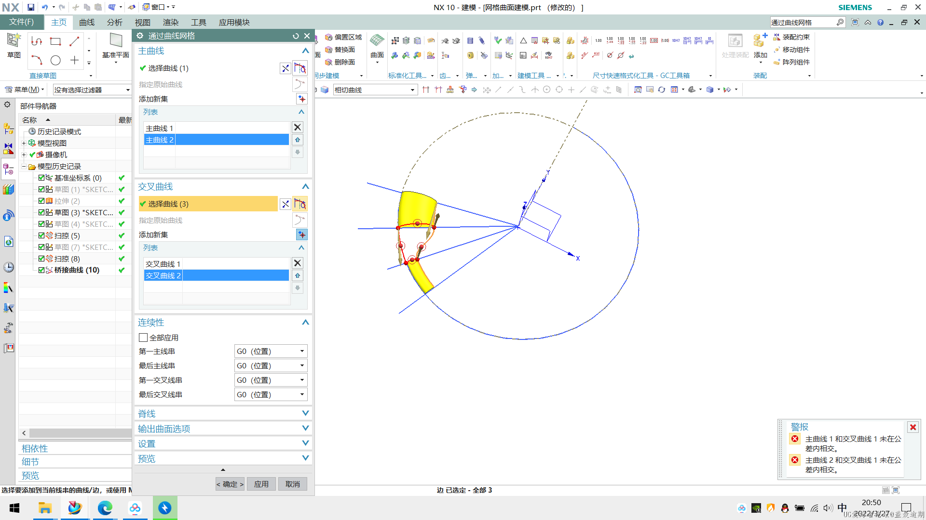The image size is (926, 520).
Task: Switch to the Analysis (分析) tab
Action: click(115, 23)
